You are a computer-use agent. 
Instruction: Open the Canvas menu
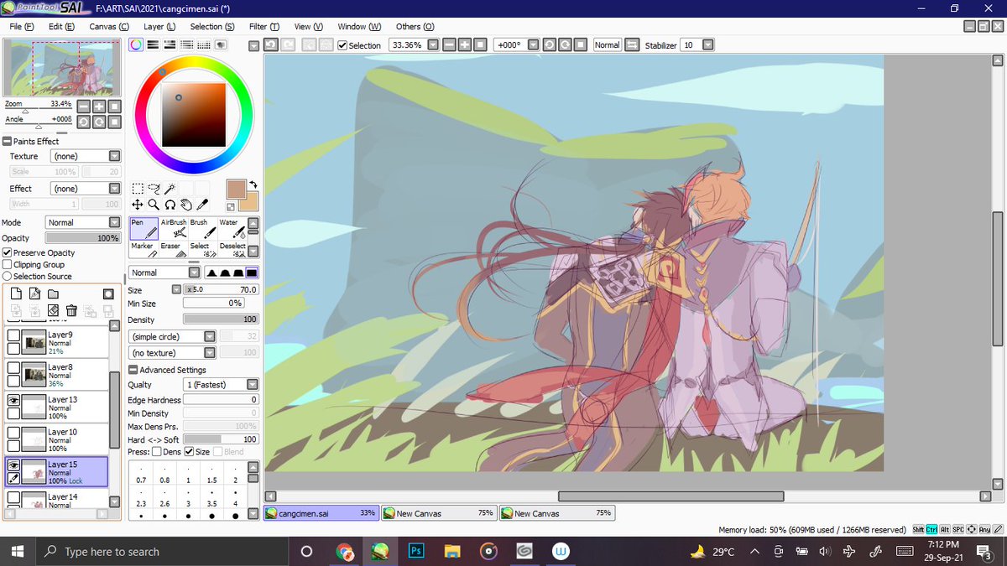click(109, 27)
